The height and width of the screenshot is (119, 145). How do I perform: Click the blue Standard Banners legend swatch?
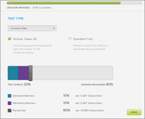pos(10,96)
